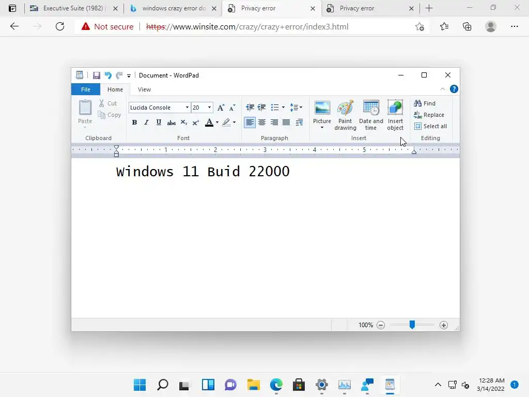Open Edge Settings and more menu
Screen dimensions: 529x397
click(x=514, y=26)
